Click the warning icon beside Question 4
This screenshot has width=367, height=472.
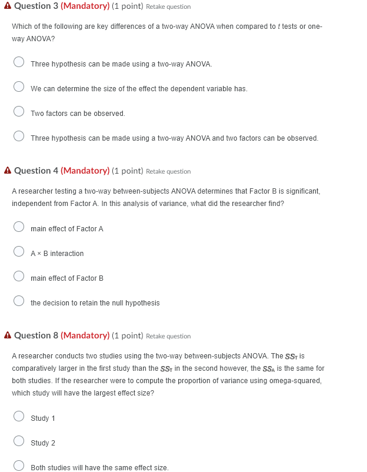click(x=8, y=171)
